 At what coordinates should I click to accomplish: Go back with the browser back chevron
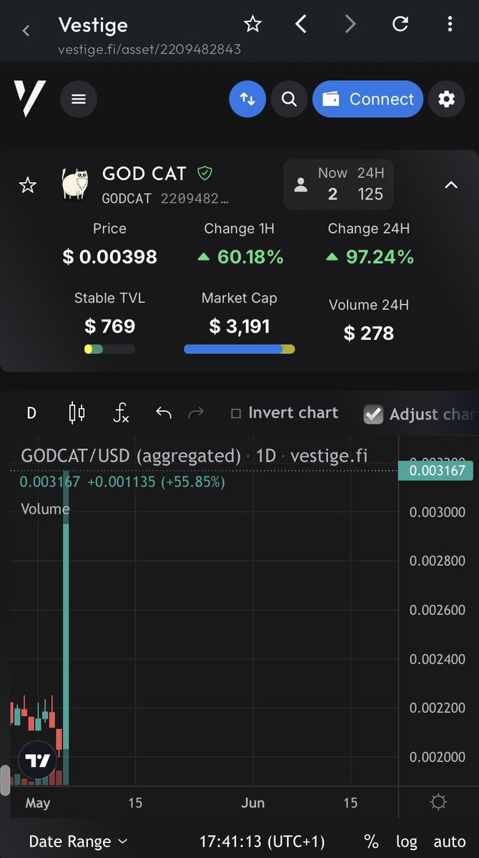pyautogui.click(x=26, y=31)
